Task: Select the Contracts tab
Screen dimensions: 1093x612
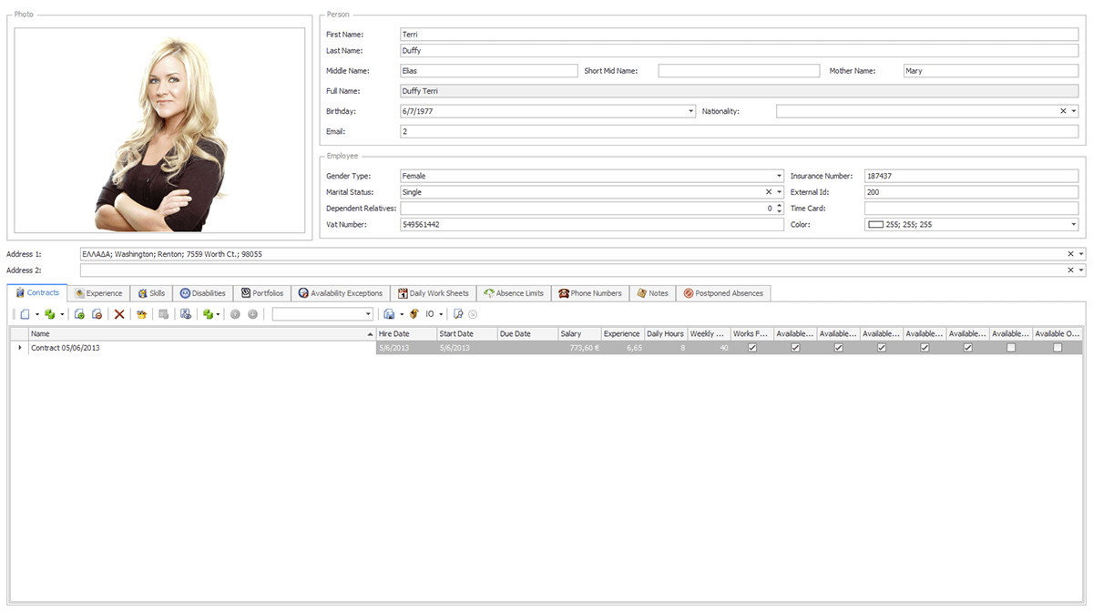Action: click(37, 292)
